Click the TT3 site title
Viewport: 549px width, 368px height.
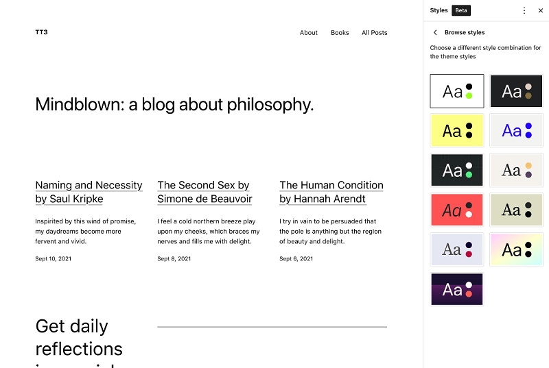coord(41,32)
